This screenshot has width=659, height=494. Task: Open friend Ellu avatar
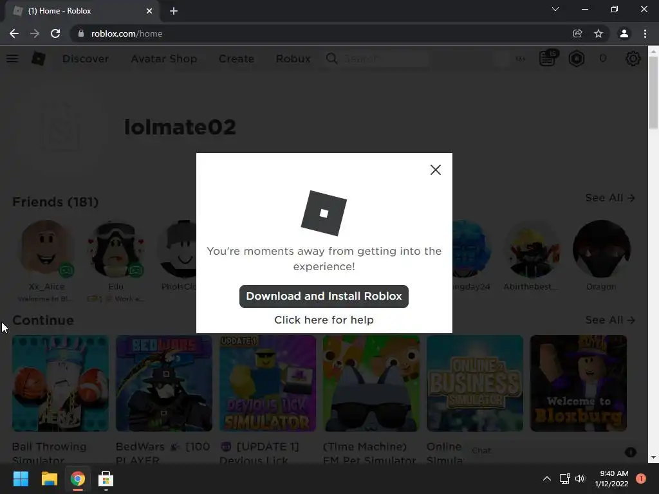click(116, 248)
